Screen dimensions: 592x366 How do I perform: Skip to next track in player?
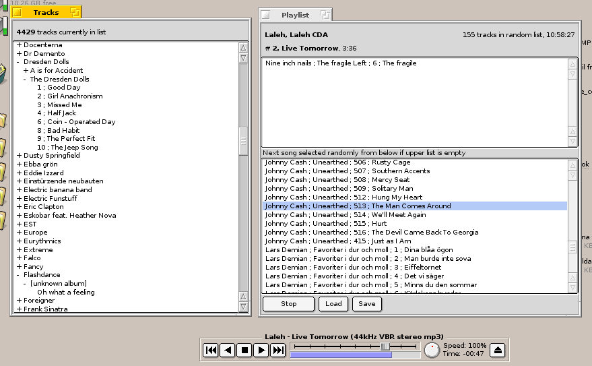278,350
